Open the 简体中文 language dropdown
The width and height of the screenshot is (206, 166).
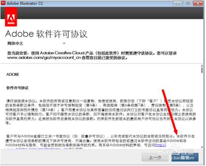click(36, 44)
